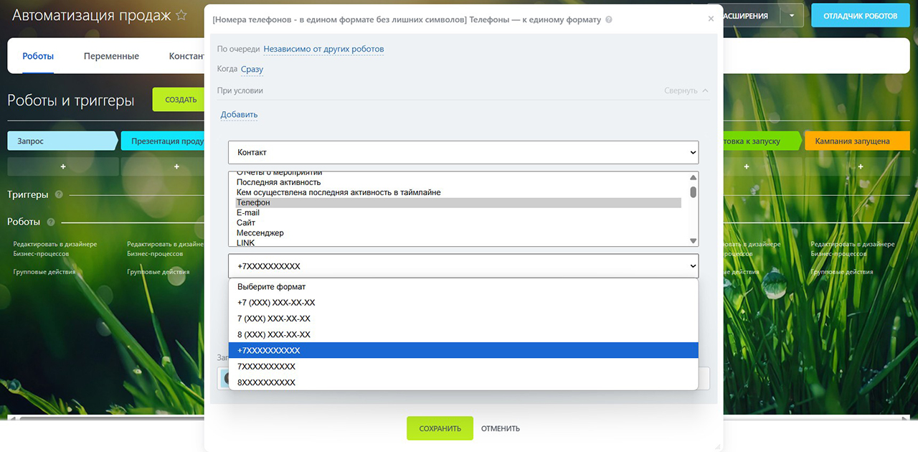This screenshot has width=918, height=452.
Task: Click help icon next to Триггеры
Action: (x=59, y=194)
